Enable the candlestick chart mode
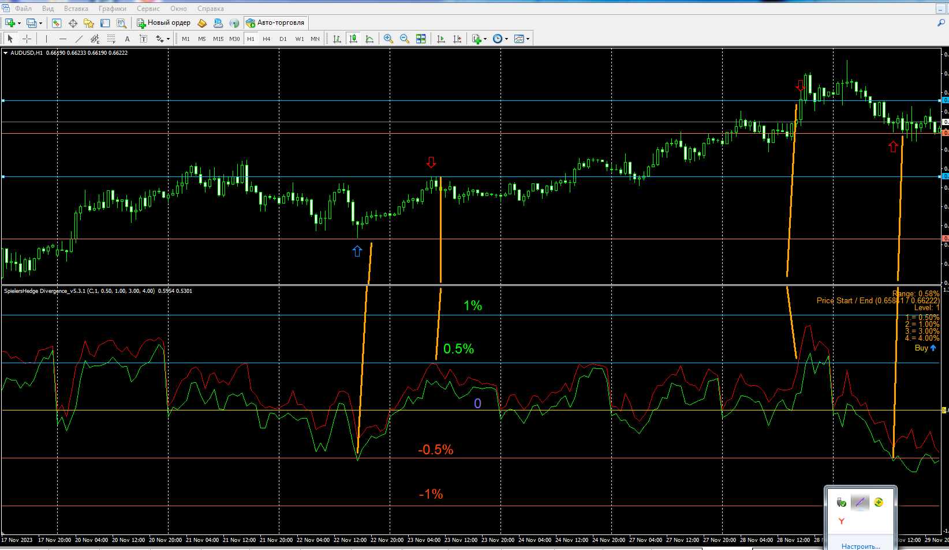949x550 pixels. (353, 39)
